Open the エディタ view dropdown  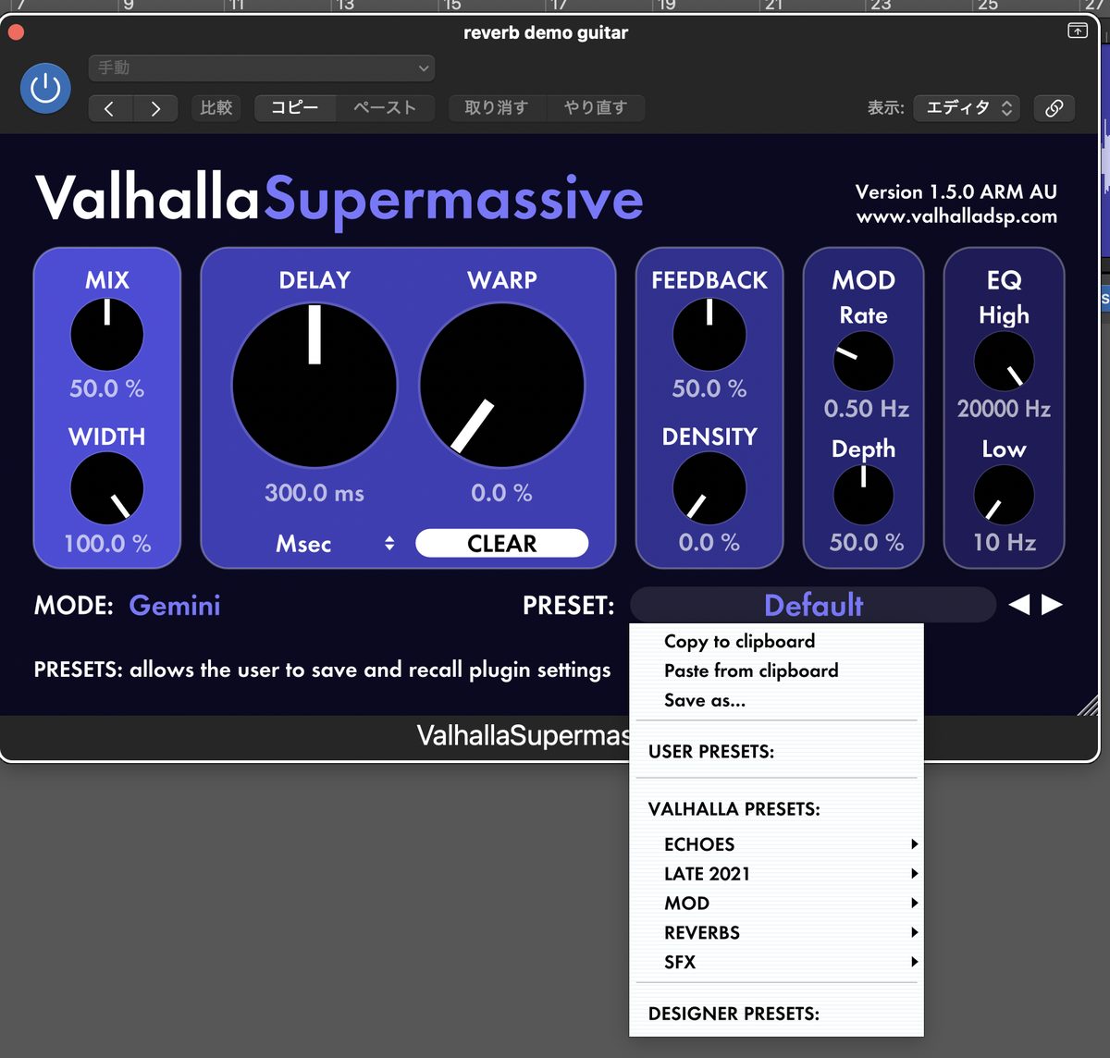point(967,108)
